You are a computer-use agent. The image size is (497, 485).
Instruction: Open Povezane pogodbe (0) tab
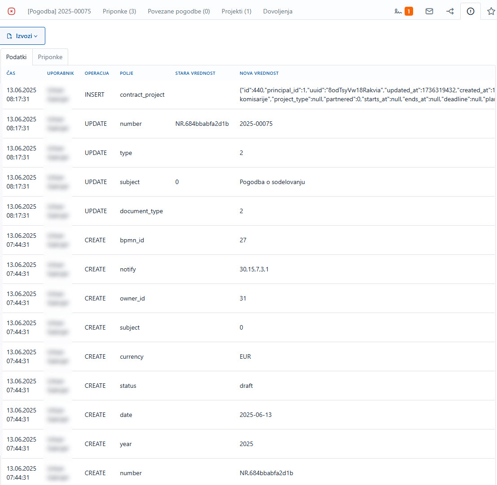point(179,11)
